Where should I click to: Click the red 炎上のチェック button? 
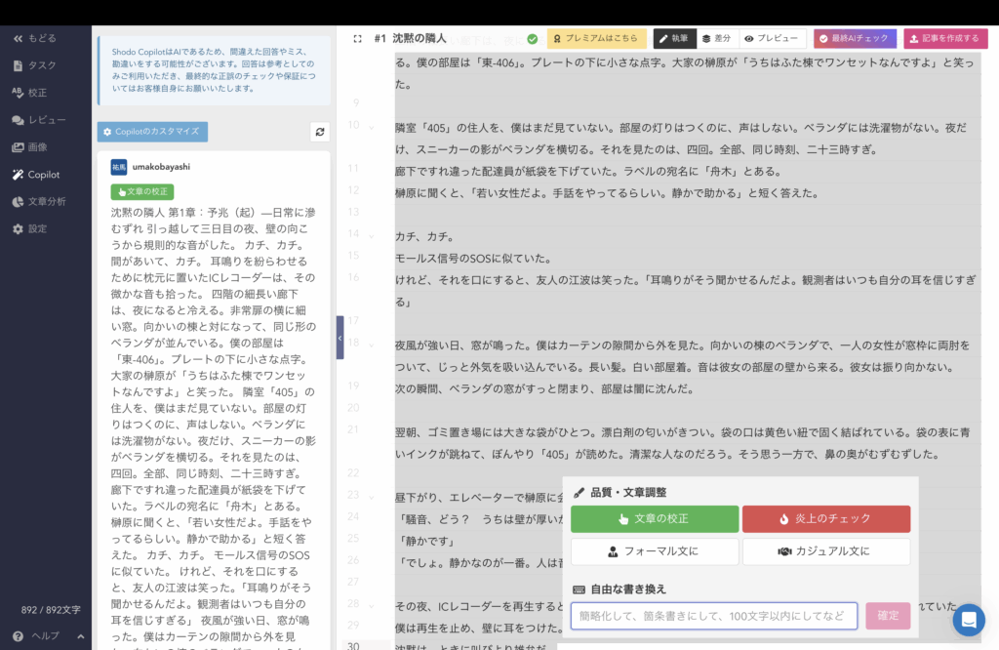click(825, 519)
